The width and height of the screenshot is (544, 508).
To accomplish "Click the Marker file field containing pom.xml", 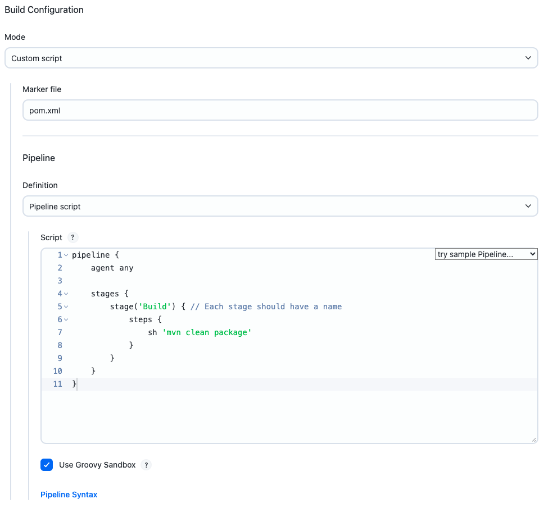I will pyautogui.click(x=280, y=110).
